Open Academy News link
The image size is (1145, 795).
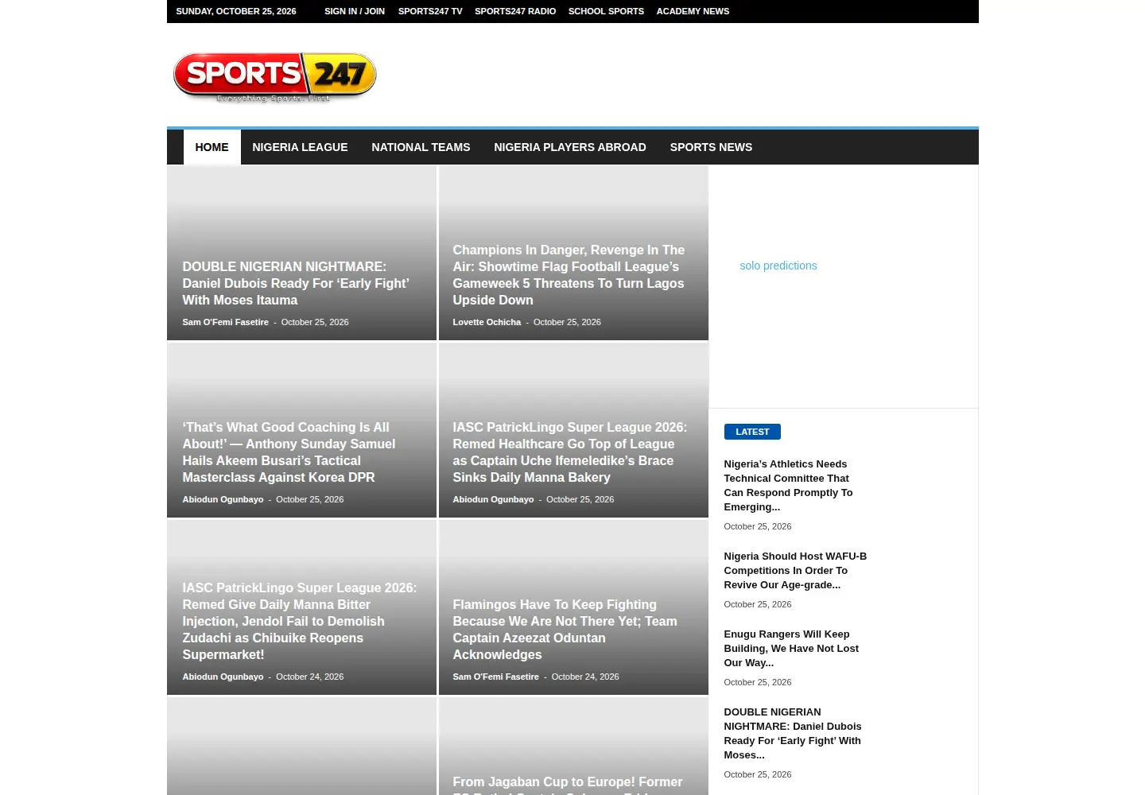(x=693, y=11)
